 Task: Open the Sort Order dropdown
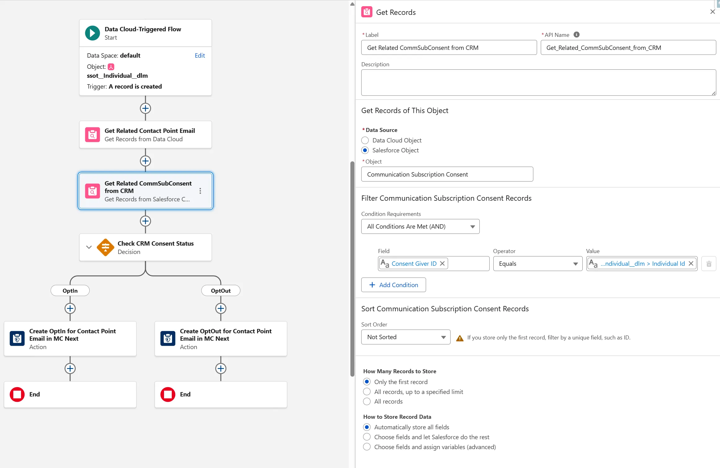(x=406, y=337)
